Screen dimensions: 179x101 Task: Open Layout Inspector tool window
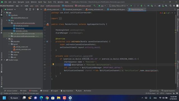click(x=168, y=91)
